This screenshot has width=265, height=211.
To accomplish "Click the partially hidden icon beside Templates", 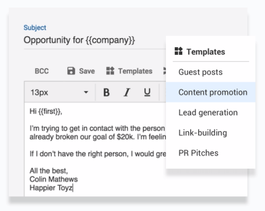I will 165,71.
